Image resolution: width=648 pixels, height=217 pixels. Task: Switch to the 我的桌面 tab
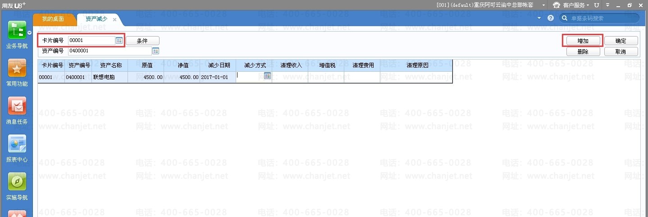pos(53,19)
